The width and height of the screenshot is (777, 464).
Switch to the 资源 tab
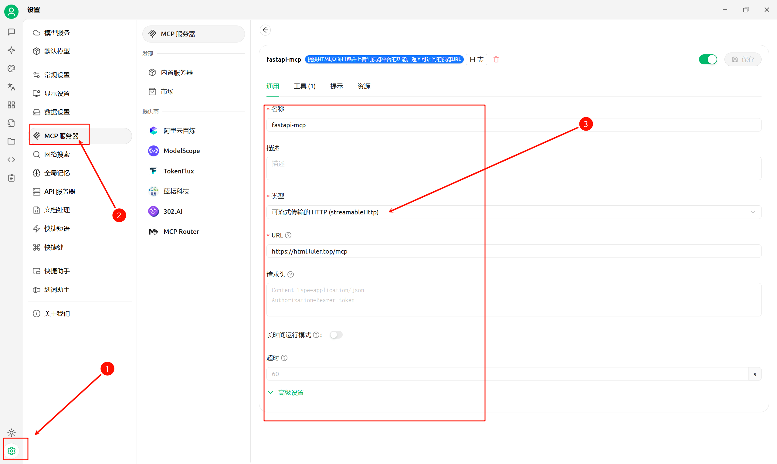(364, 86)
